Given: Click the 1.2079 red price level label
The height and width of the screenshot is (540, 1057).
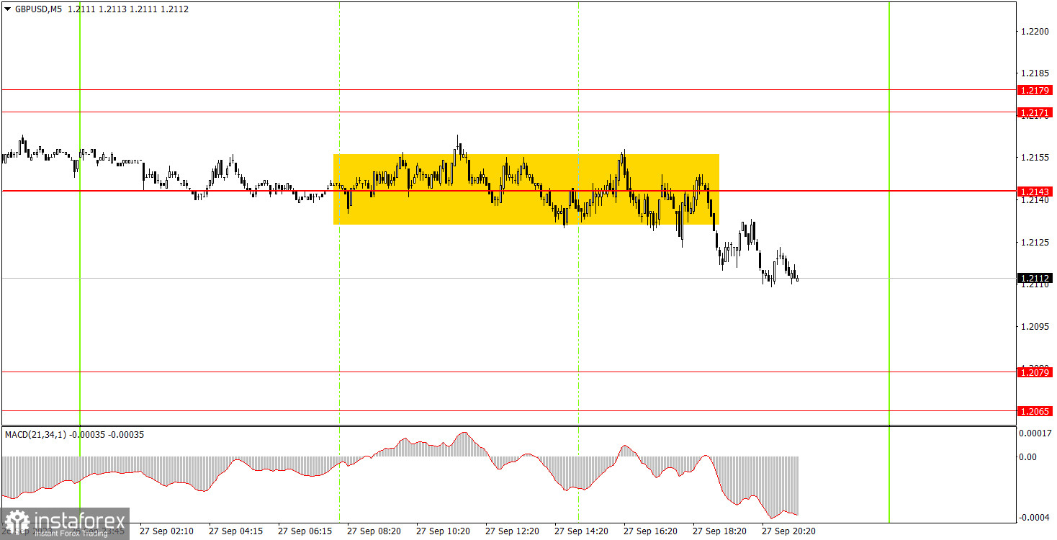Looking at the screenshot, I should pos(1034,372).
